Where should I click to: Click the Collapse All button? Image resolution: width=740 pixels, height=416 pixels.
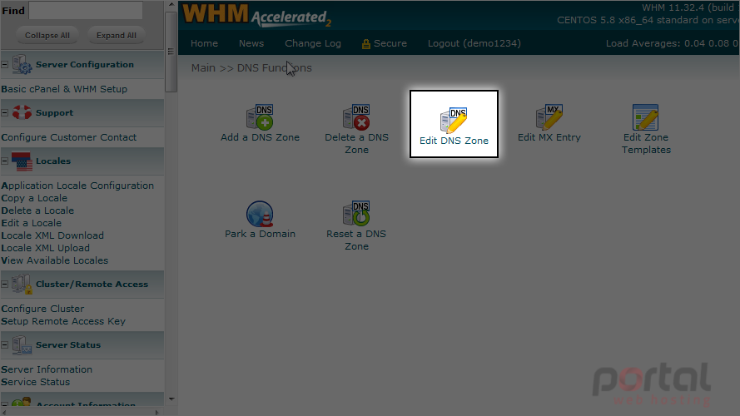point(47,36)
